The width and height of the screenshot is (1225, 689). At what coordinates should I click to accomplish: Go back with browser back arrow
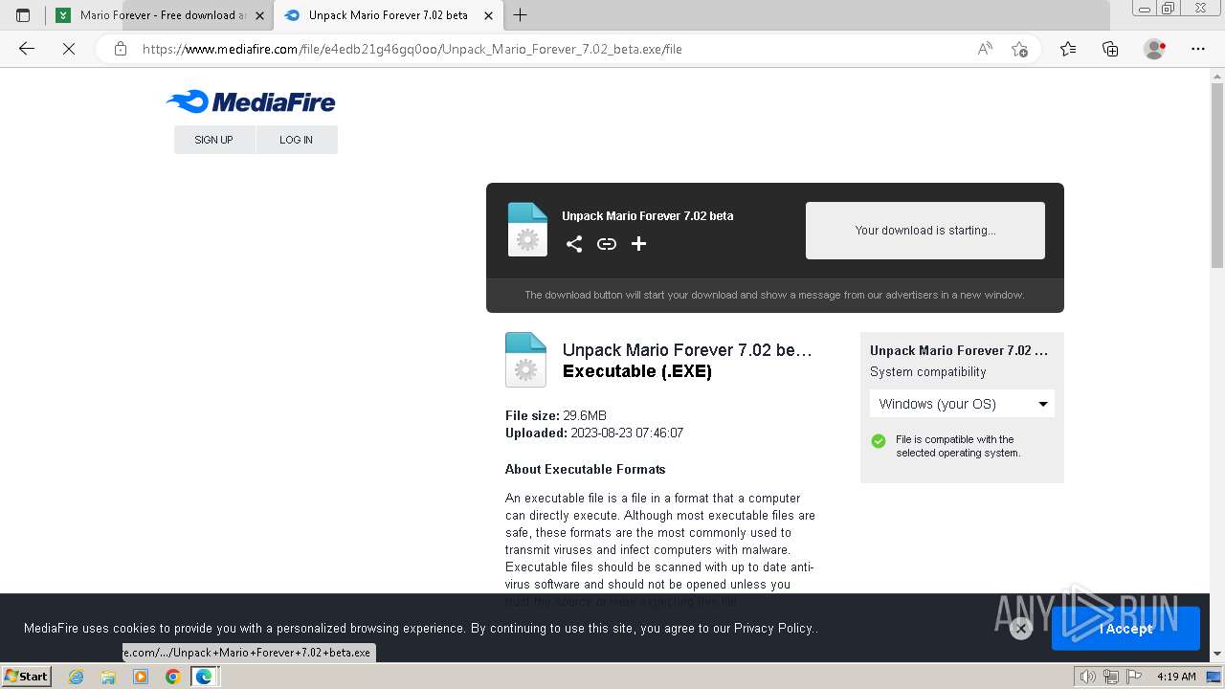click(27, 49)
